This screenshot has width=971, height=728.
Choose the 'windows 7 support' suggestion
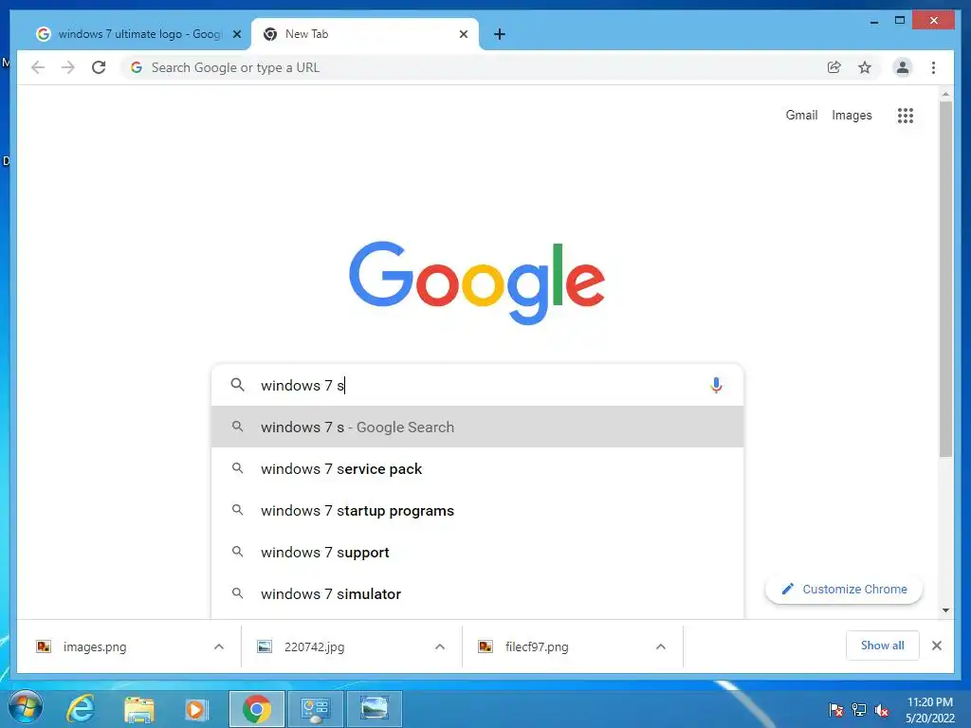[x=477, y=553]
